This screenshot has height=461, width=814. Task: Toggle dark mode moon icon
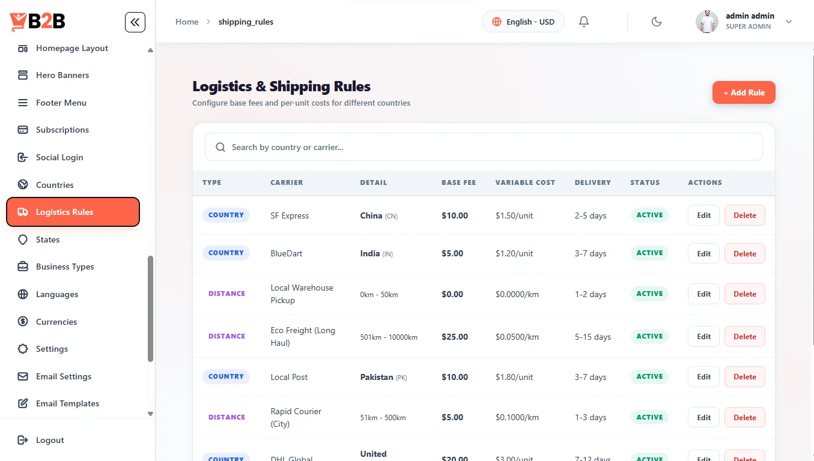click(x=657, y=22)
